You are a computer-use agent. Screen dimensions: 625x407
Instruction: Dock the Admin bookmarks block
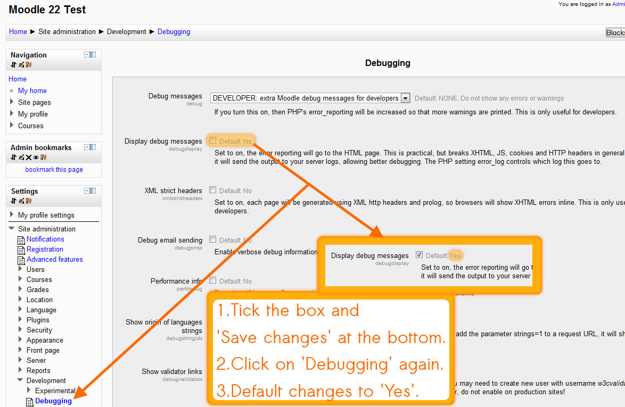click(x=93, y=147)
